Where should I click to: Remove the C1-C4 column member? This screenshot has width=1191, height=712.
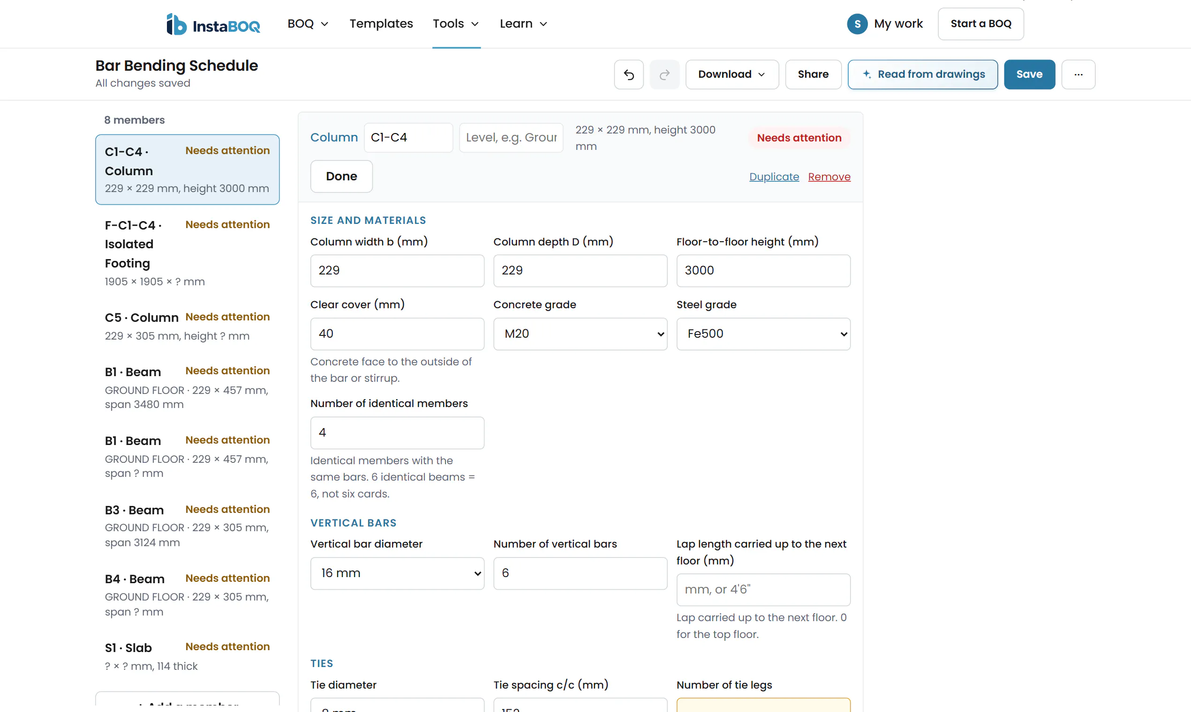point(829,177)
